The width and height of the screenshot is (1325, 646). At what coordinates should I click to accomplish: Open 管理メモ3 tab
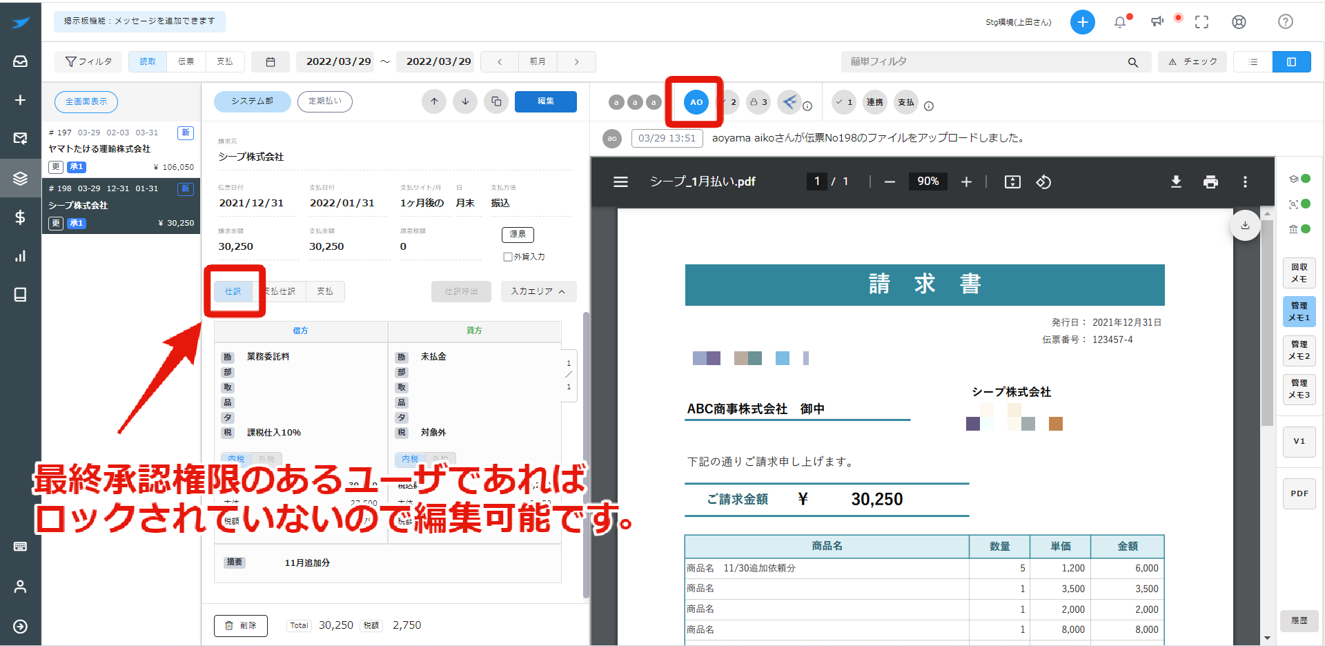[x=1299, y=389]
